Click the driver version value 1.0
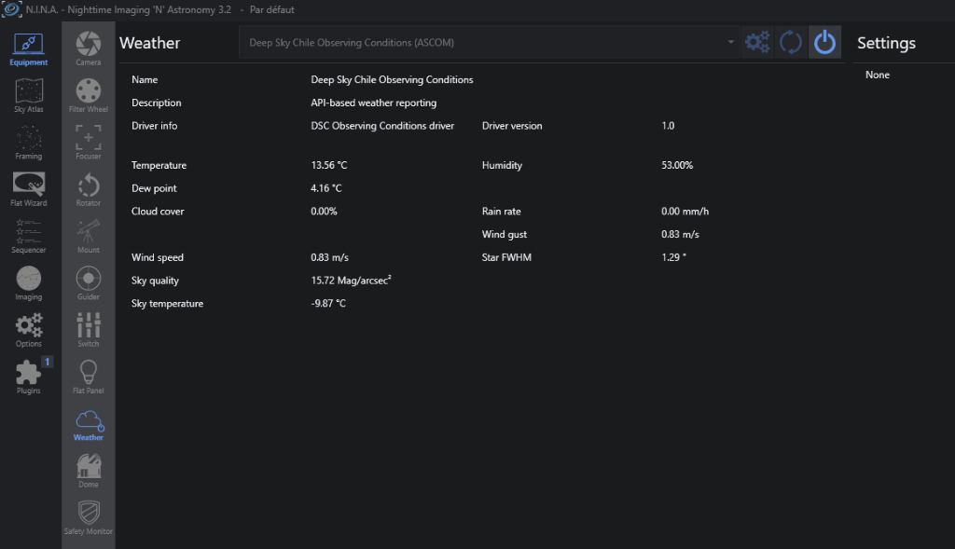This screenshot has height=549, width=955. coord(668,126)
